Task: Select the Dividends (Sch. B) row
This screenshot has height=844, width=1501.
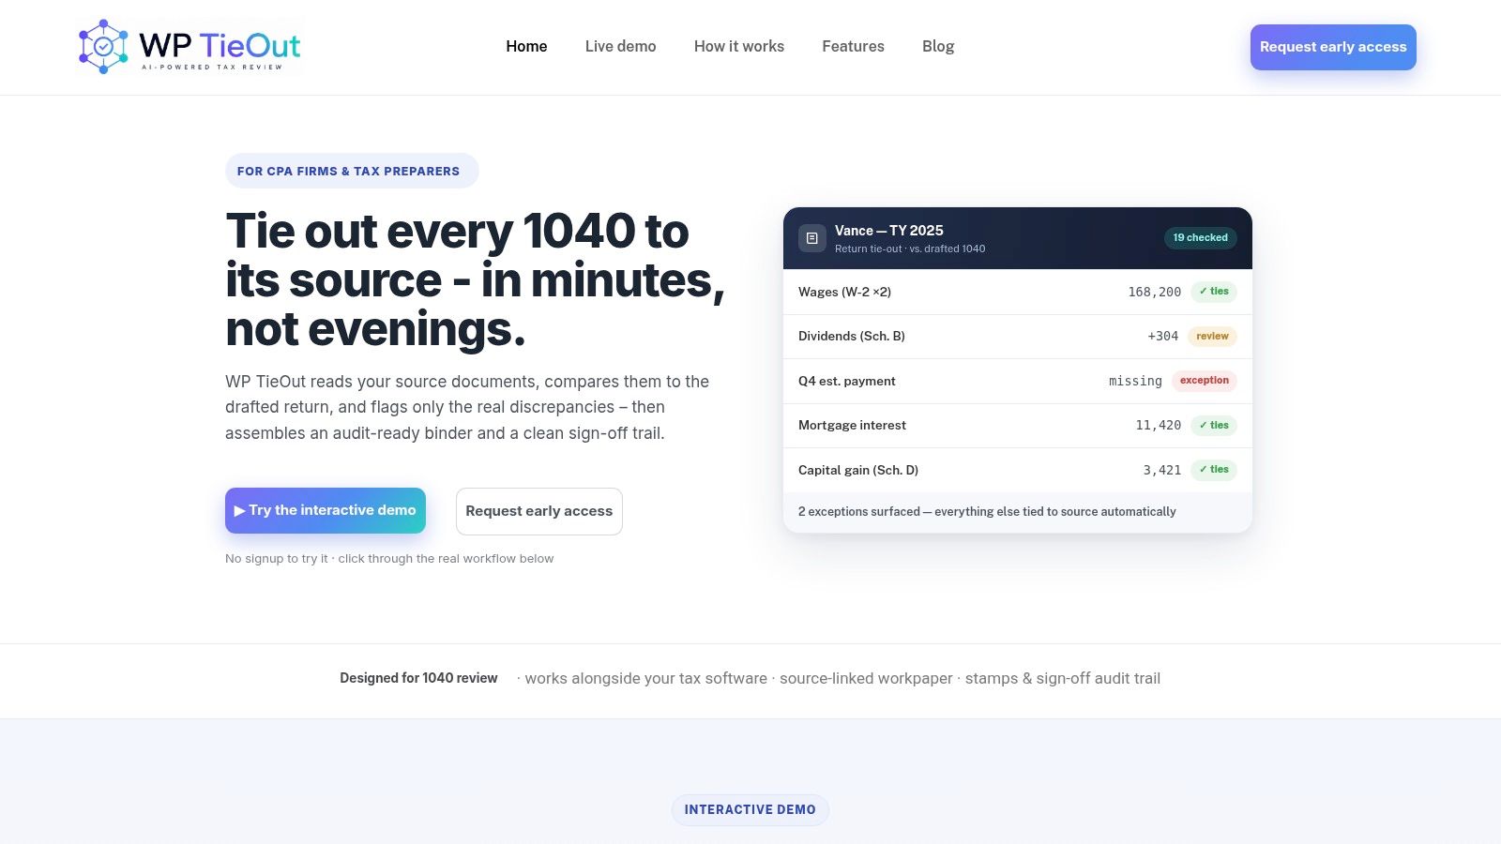Action: coord(1018,336)
